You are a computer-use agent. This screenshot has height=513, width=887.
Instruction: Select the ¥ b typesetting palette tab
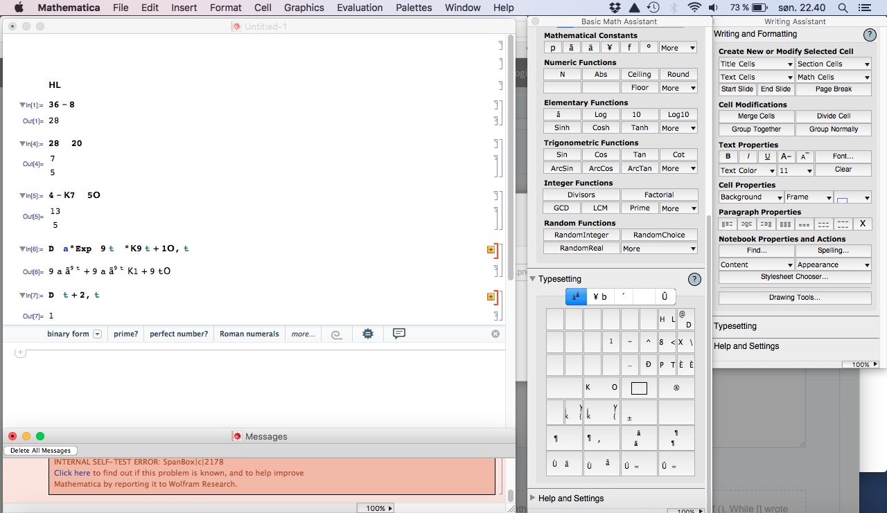600,296
